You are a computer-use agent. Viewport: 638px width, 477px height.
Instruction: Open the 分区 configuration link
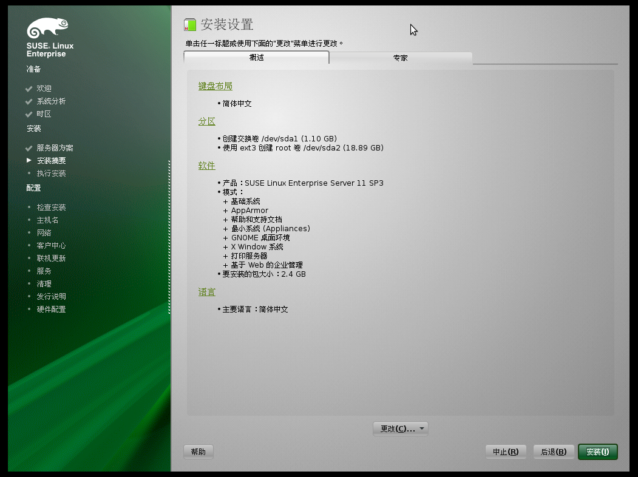[206, 121]
